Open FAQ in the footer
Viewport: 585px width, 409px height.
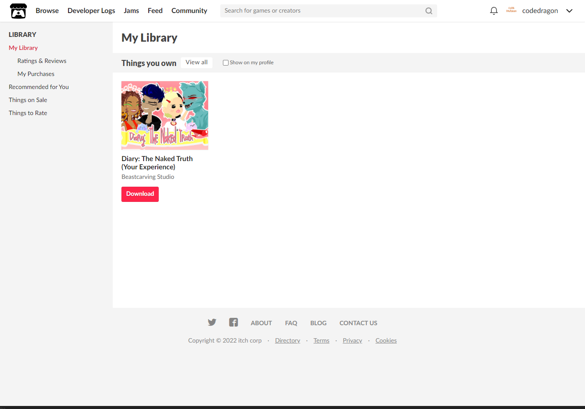(291, 323)
